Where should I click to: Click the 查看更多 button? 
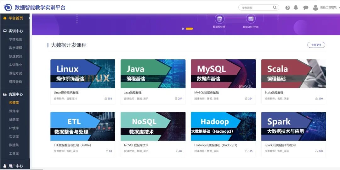pos(316,45)
